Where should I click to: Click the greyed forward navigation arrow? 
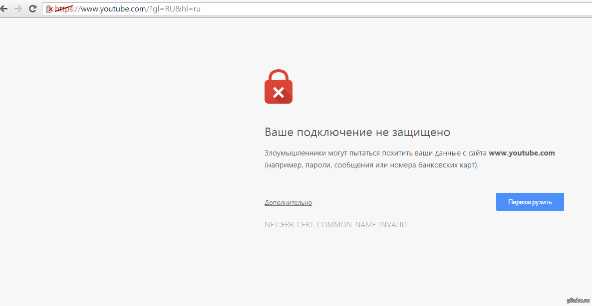[18, 8]
